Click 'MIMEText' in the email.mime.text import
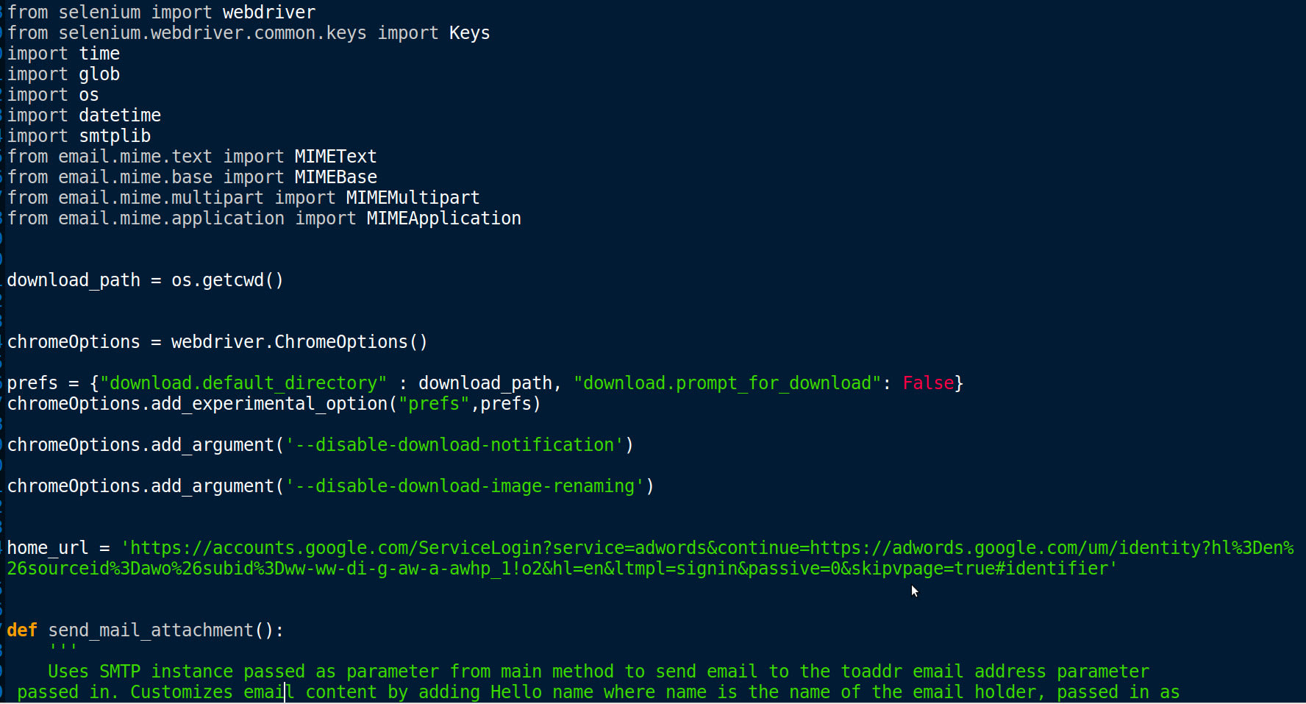 [x=335, y=157]
